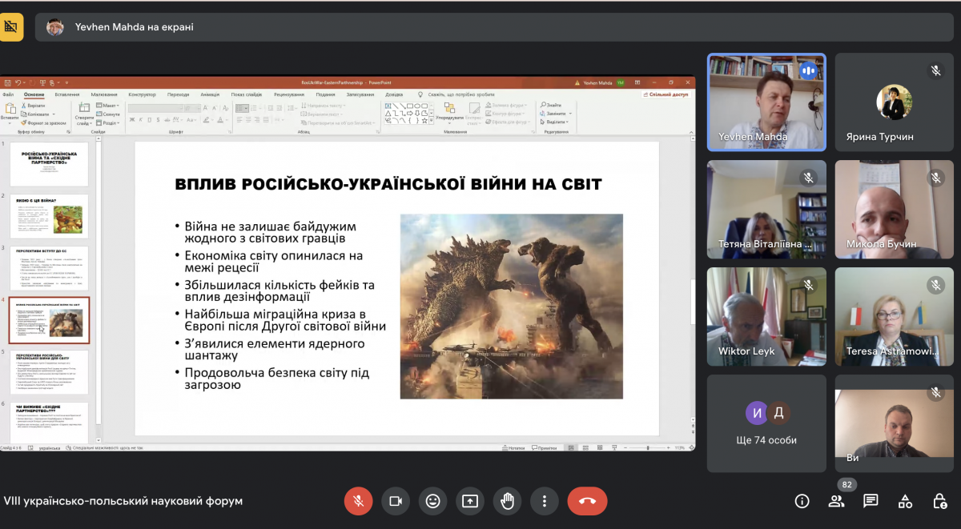Open meeting details info icon

[x=802, y=501]
